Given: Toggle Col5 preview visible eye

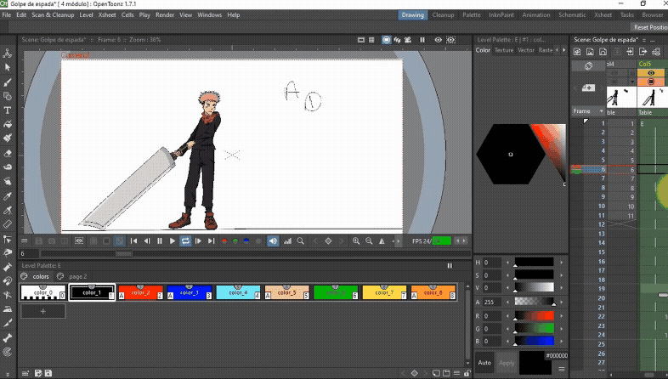Looking at the screenshot, I should [650, 73].
